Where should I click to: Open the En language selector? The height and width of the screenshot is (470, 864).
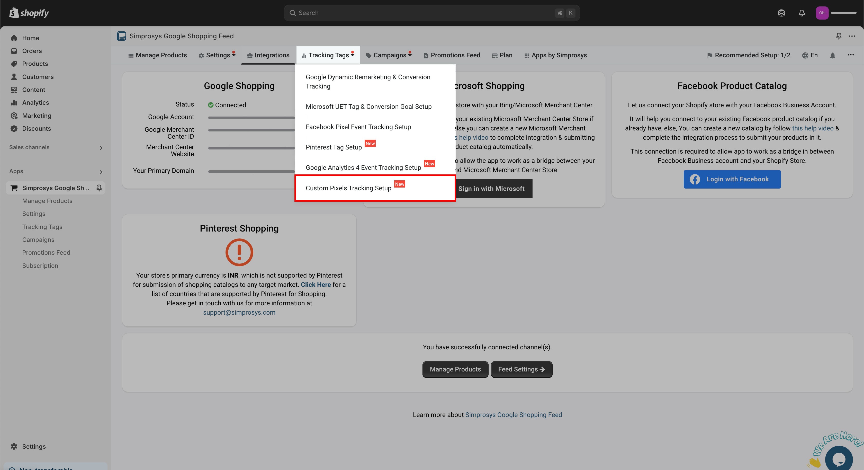tap(810, 55)
